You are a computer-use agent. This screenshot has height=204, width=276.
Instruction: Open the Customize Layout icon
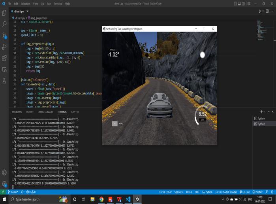click(x=249, y=4)
